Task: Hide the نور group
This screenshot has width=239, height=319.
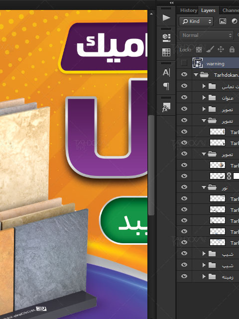Action: [184, 187]
